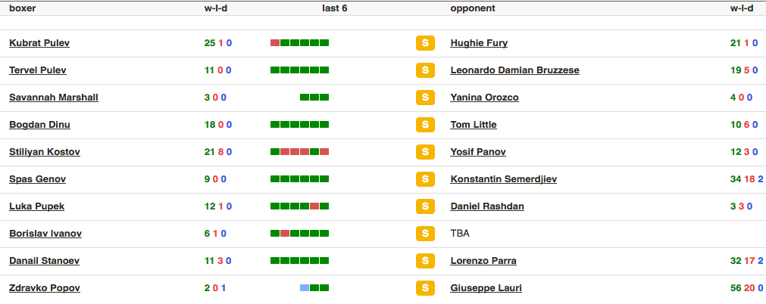Hit the S badge for Konstantin Semerdjiev bout
The width and height of the screenshot is (766, 304).
coord(425,179)
